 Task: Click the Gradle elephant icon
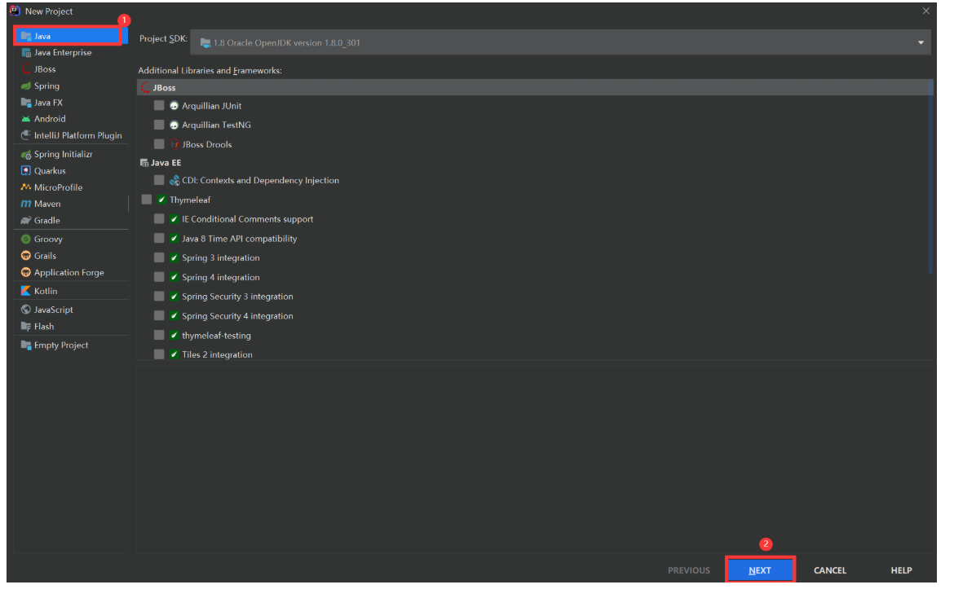(x=25, y=221)
